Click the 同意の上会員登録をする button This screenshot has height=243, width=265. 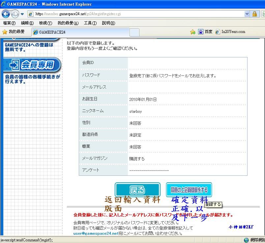(189, 190)
